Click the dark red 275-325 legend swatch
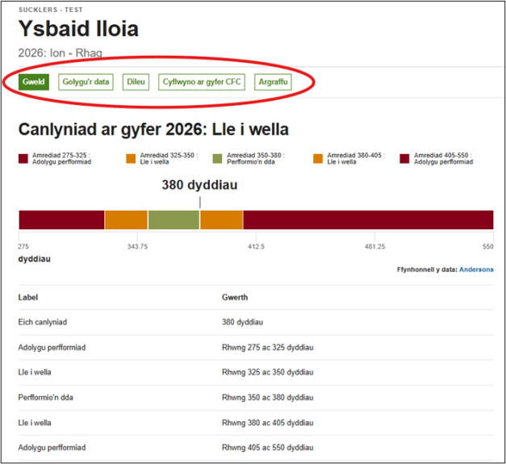506x464 pixels. [x=24, y=158]
